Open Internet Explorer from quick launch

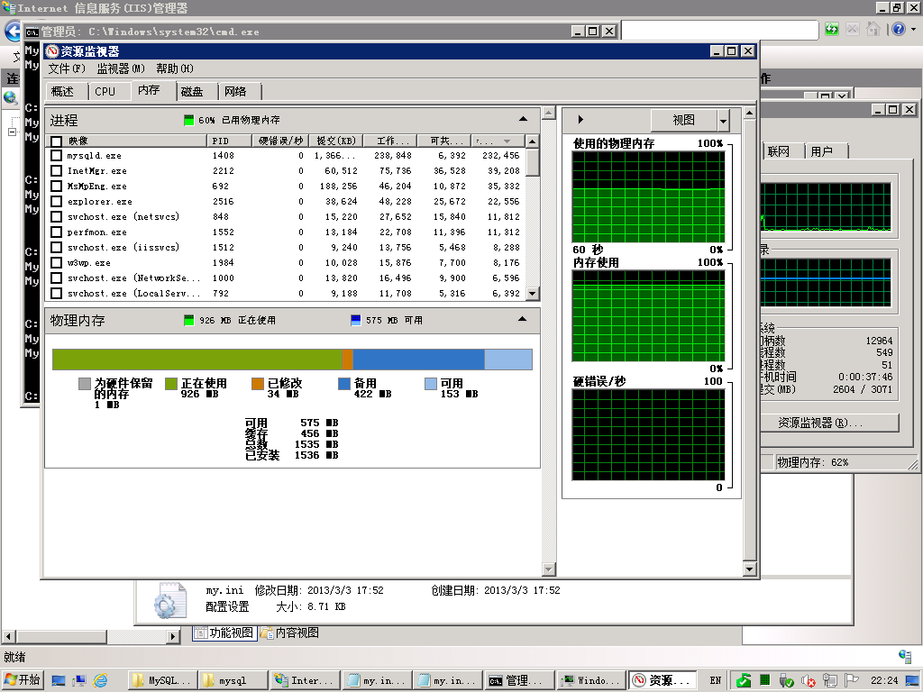101,681
